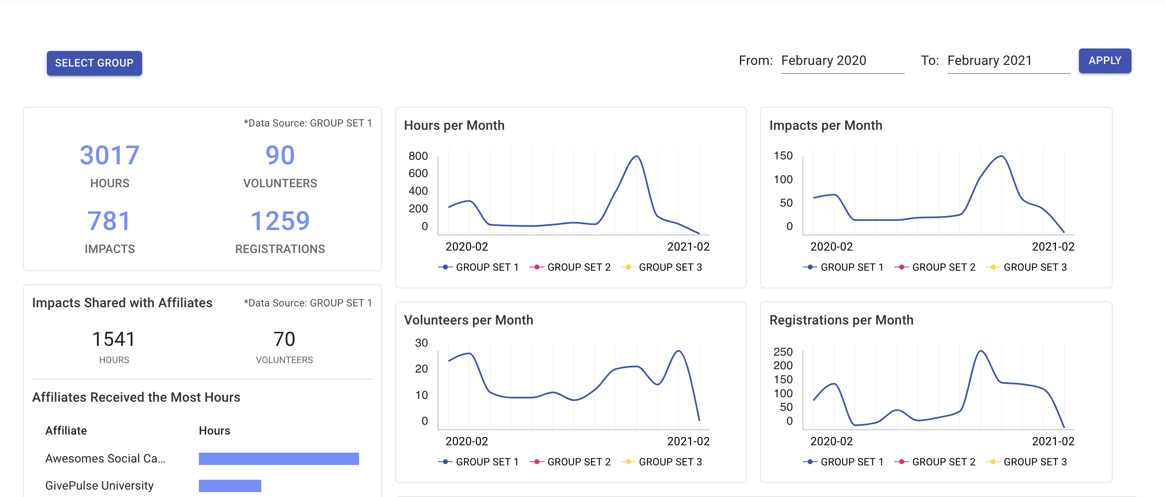
Task: Edit the To date field February 2021
Action: tap(1009, 61)
